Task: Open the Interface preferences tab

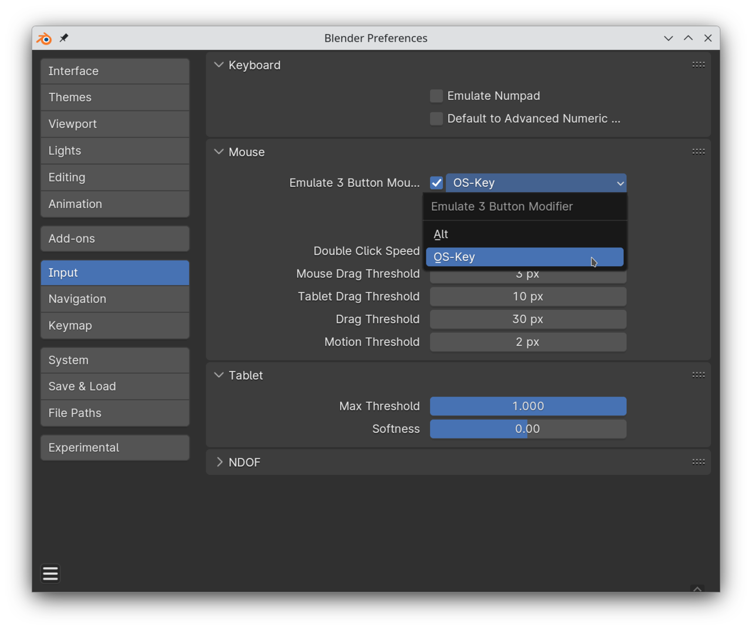Action: click(x=115, y=71)
